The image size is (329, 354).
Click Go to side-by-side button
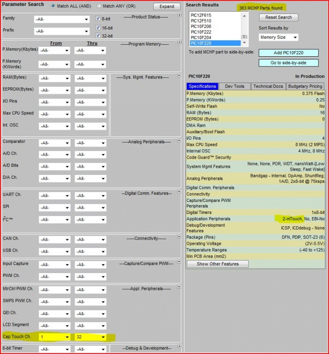click(288, 63)
